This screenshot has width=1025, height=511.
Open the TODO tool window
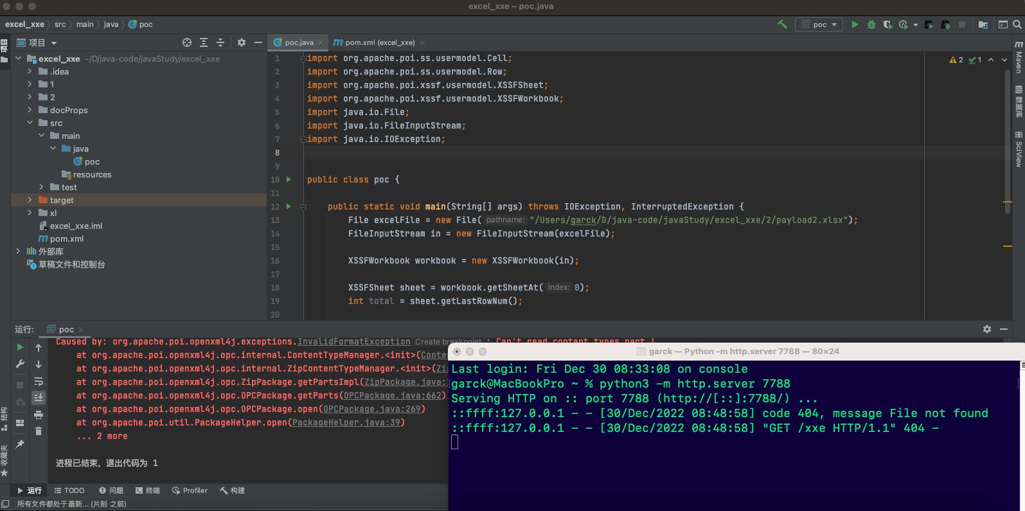[69, 490]
